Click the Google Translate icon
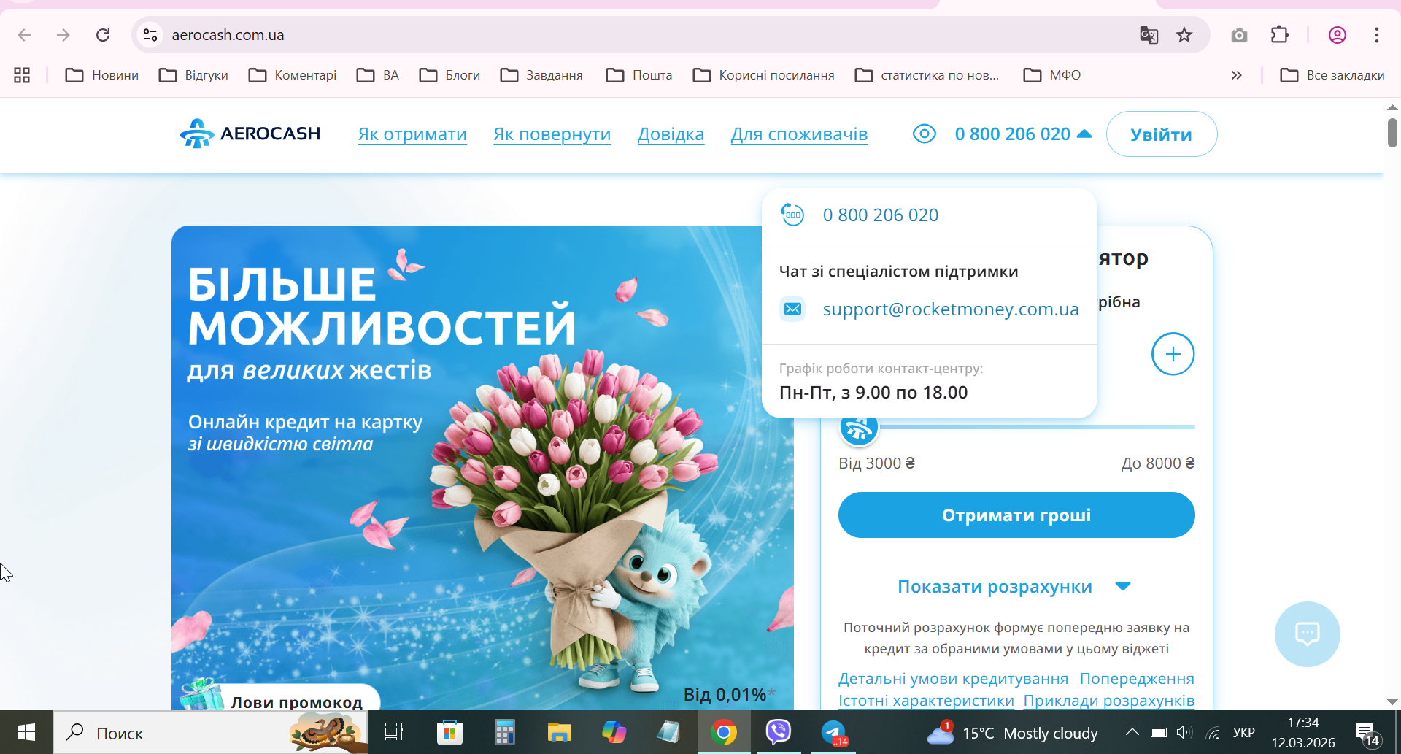 [x=1149, y=35]
